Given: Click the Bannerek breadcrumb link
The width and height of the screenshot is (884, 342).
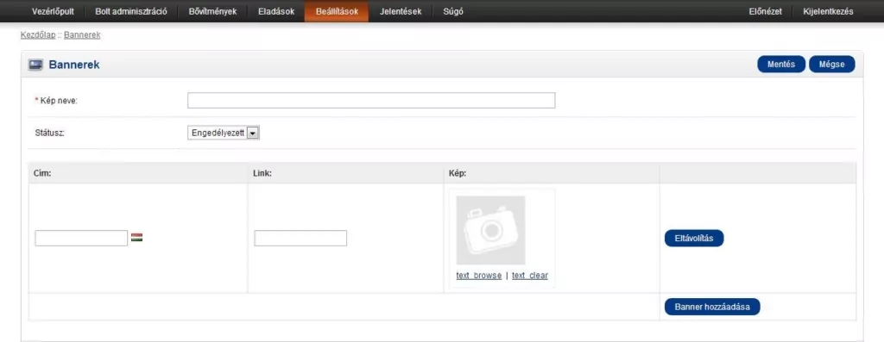Looking at the screenshot, I should pyautogui.click(x=82, y=34).
